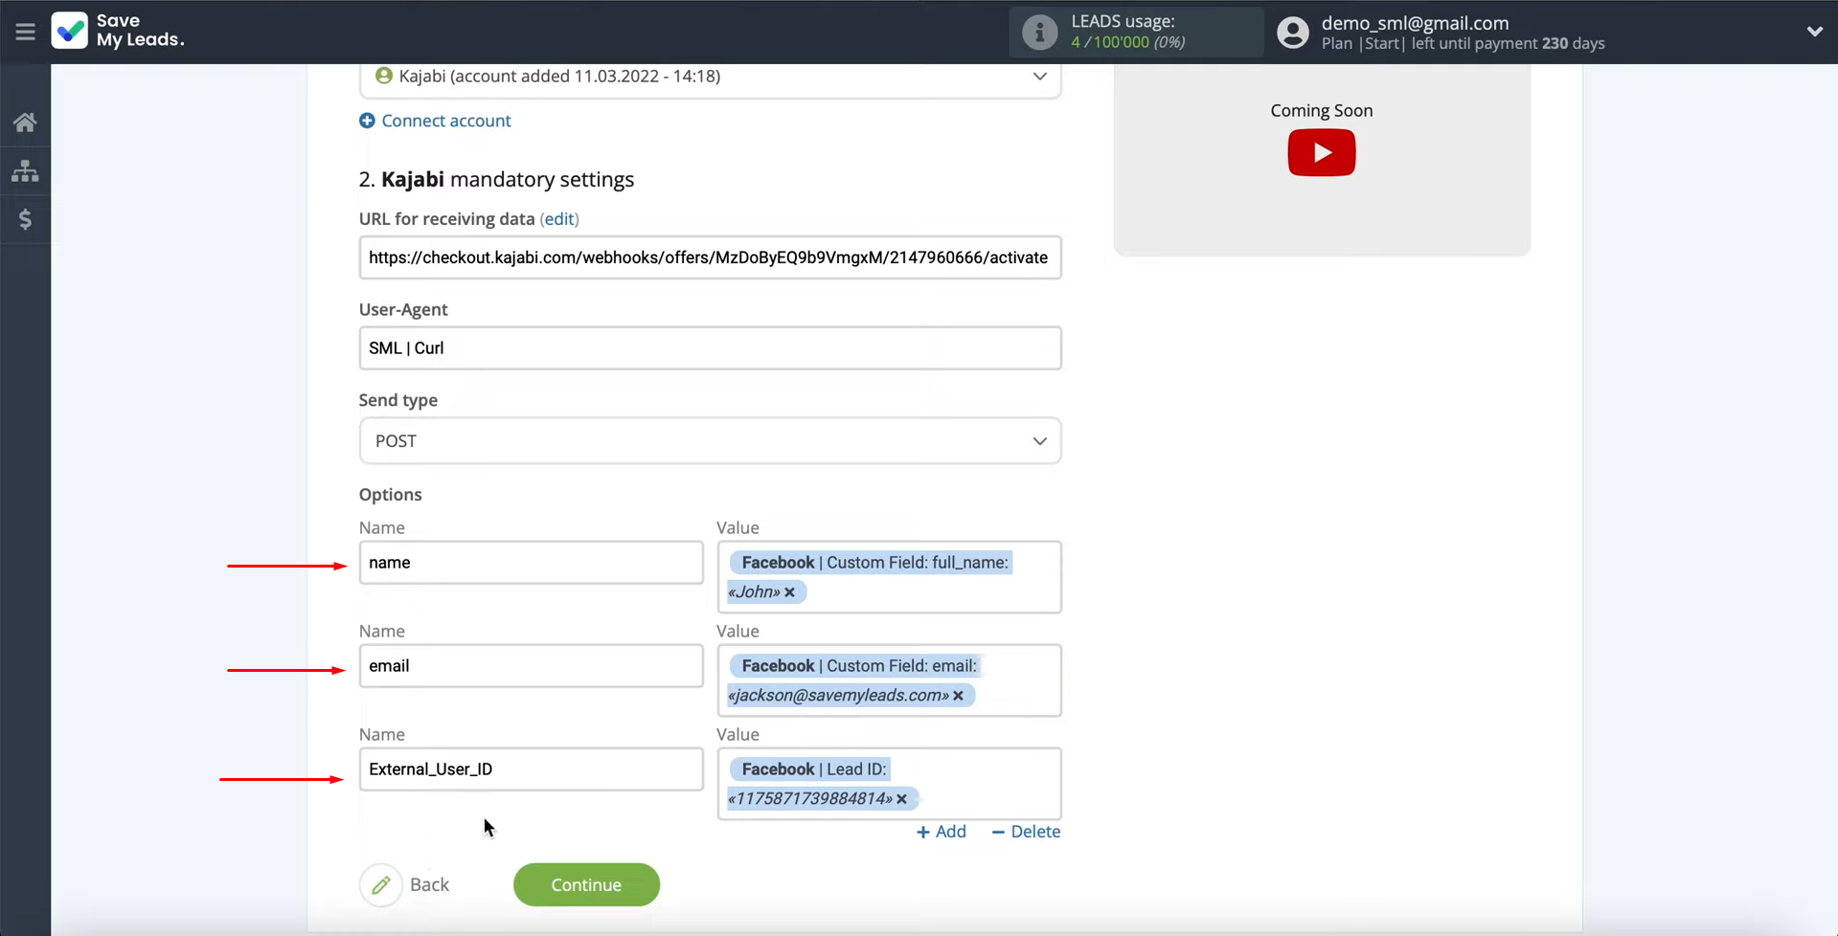Add a new option row
The height and width of the screenshot is (936, 1838).
click(x=941, y=832)
